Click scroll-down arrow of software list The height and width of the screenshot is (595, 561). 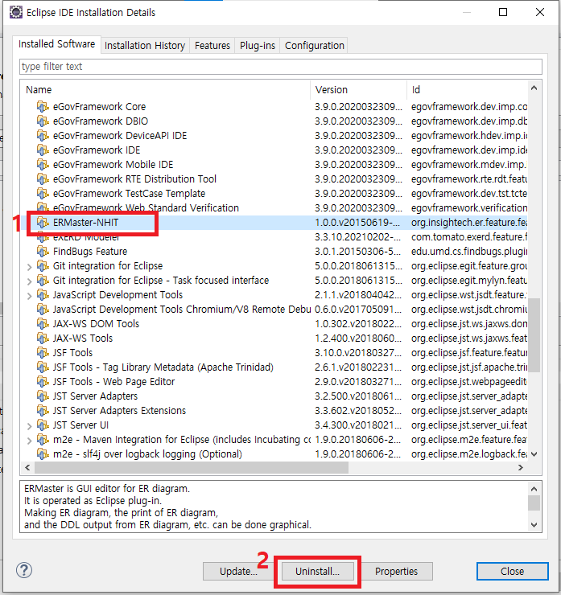click(534, 453)
